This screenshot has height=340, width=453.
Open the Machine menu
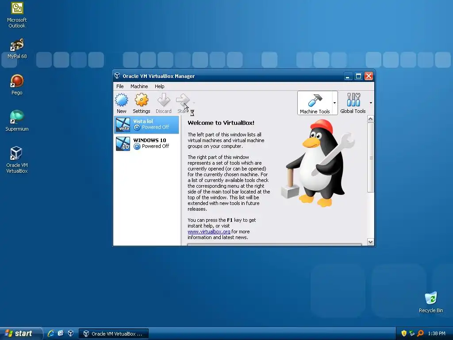point(139,86)
